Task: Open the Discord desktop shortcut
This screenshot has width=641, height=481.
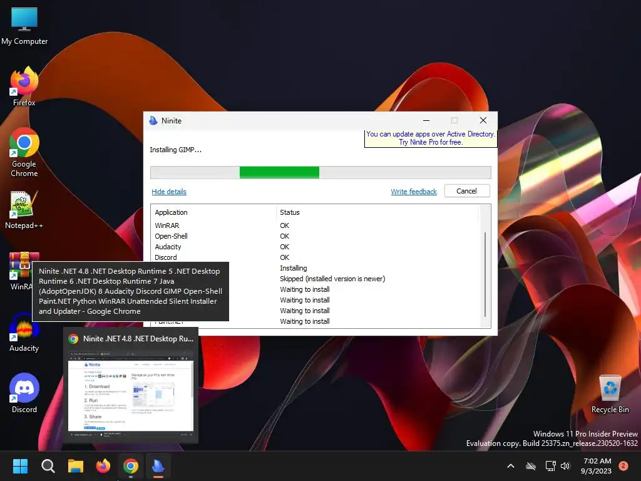Action: click(24, 393)
